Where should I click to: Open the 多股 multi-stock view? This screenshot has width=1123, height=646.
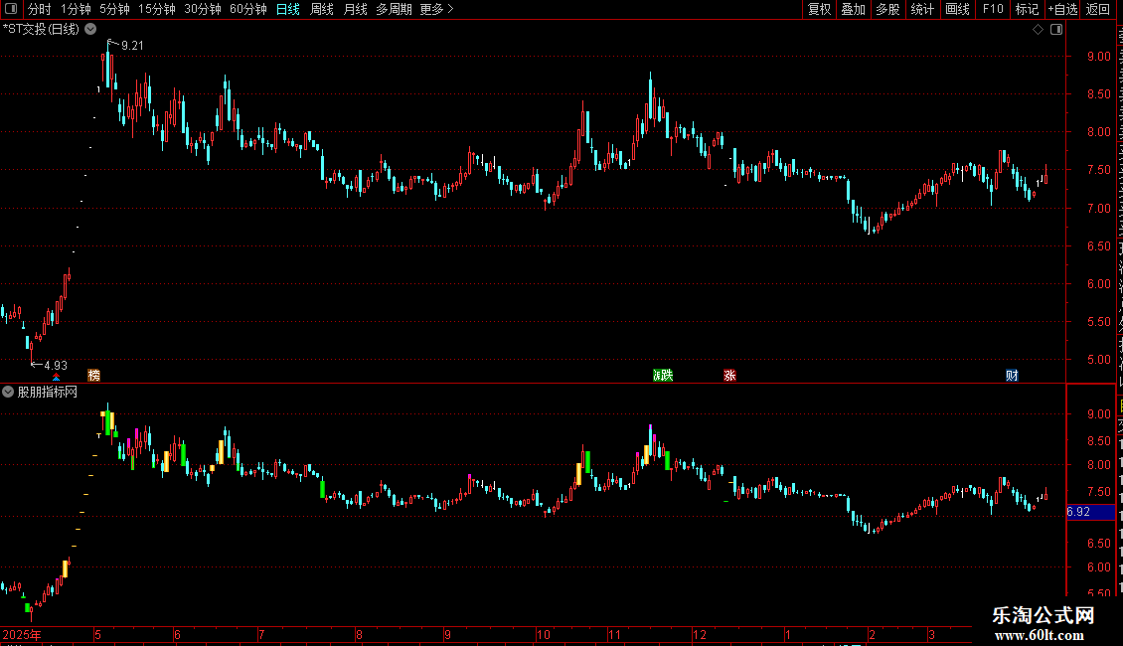coord(887,9)
